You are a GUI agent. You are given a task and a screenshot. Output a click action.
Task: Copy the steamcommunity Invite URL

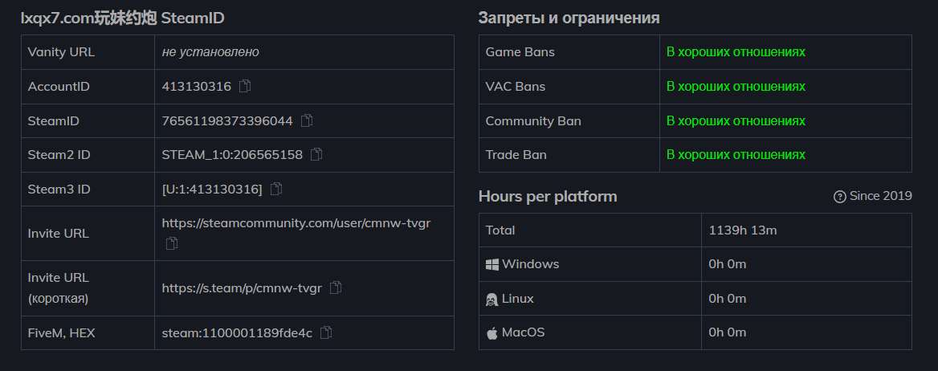[x=171, y=243]
